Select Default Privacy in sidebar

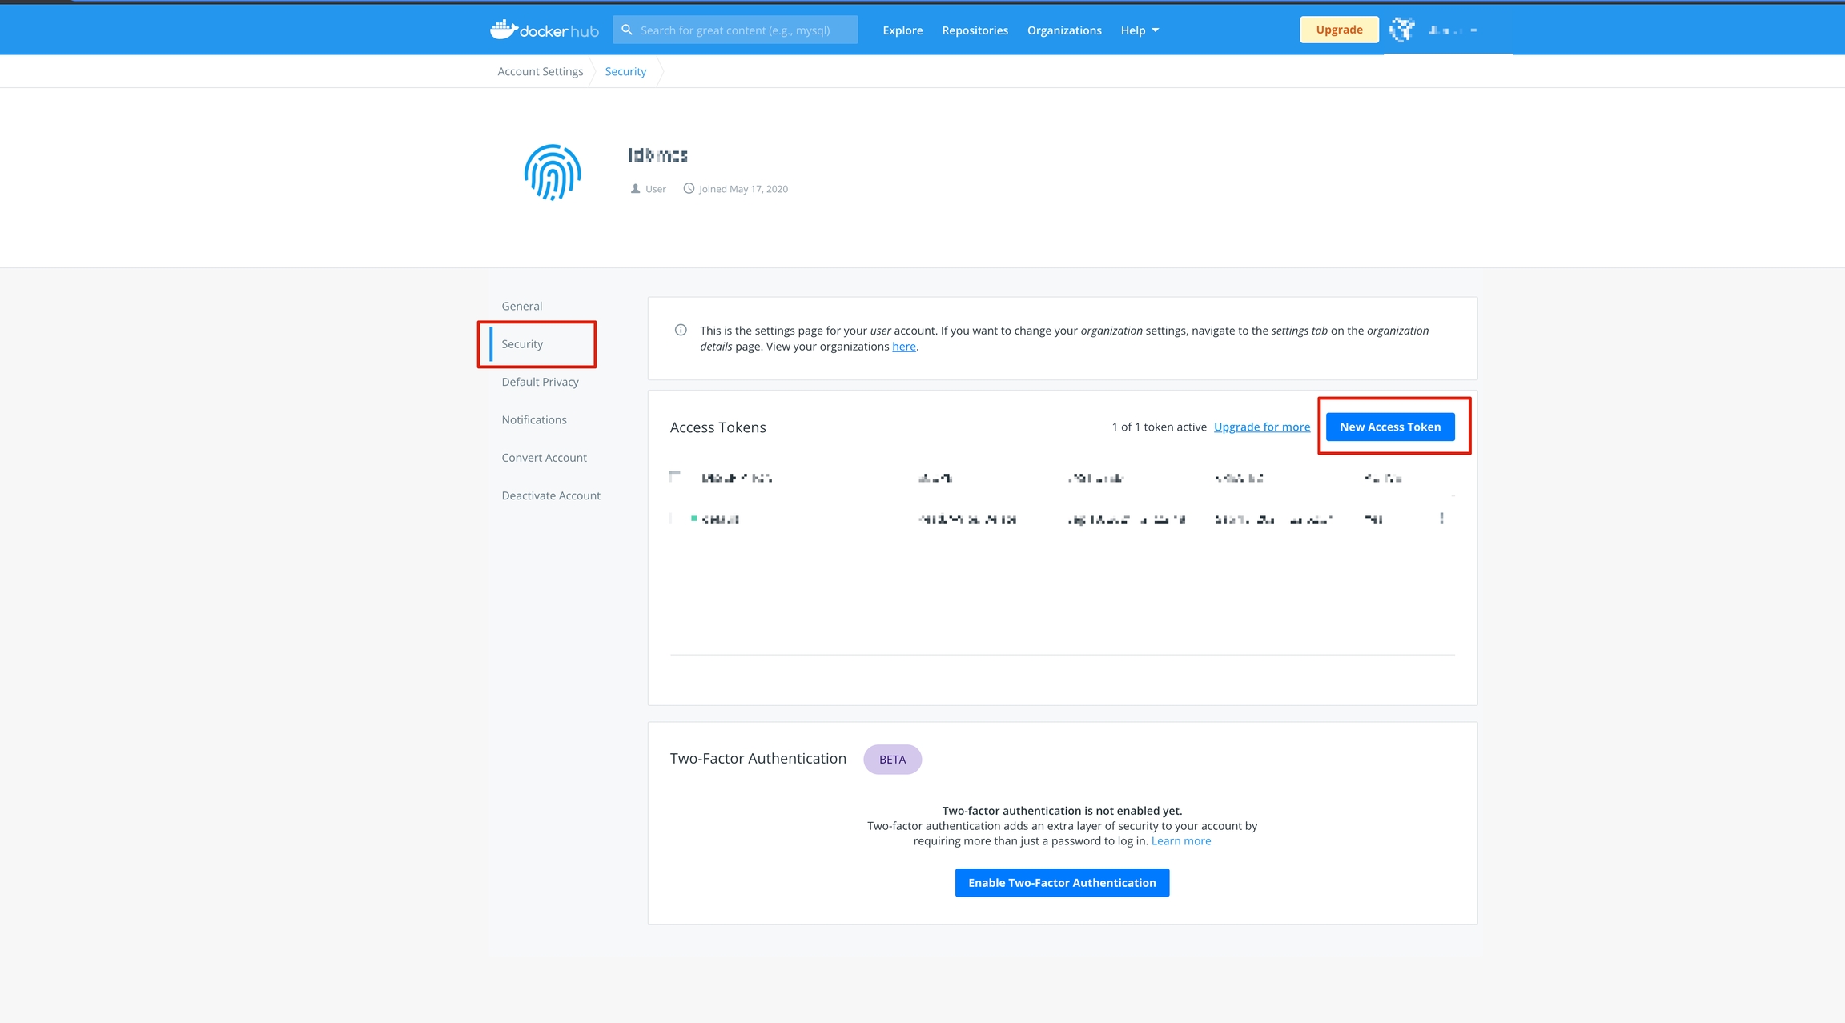click(x=540, y=382)
